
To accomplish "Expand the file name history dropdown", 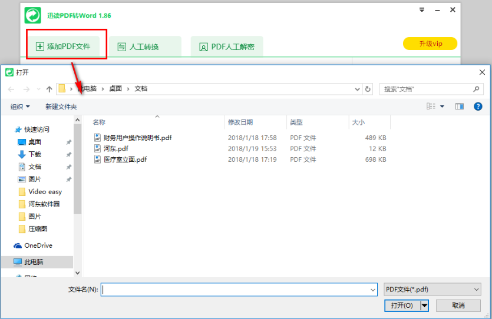I will 373,290.
